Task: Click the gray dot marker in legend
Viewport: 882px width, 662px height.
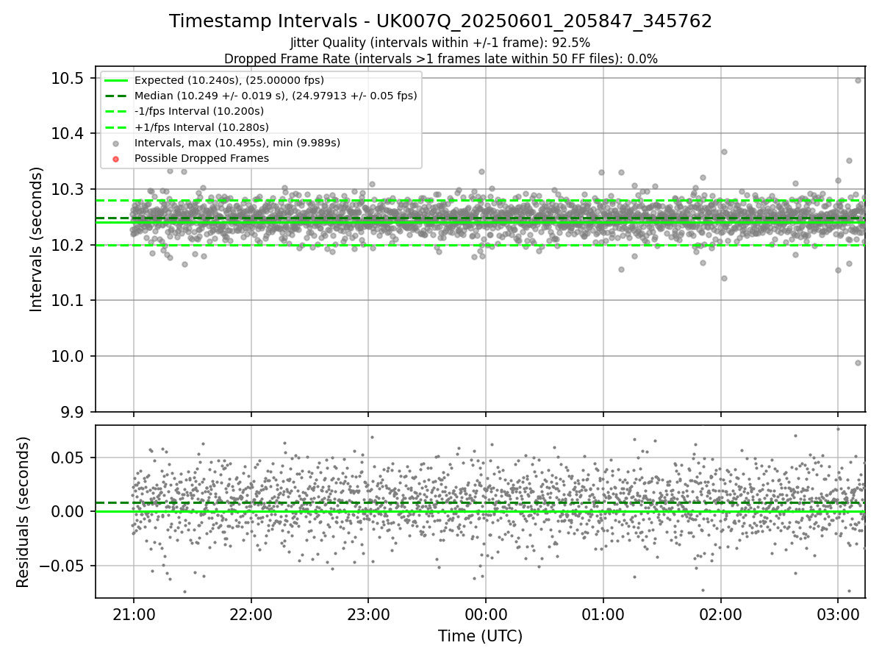Action: click(115, 143)
